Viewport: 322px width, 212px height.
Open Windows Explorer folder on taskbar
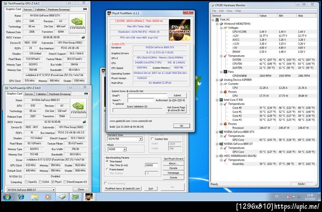pyautogui.click(x=34, y=197)
